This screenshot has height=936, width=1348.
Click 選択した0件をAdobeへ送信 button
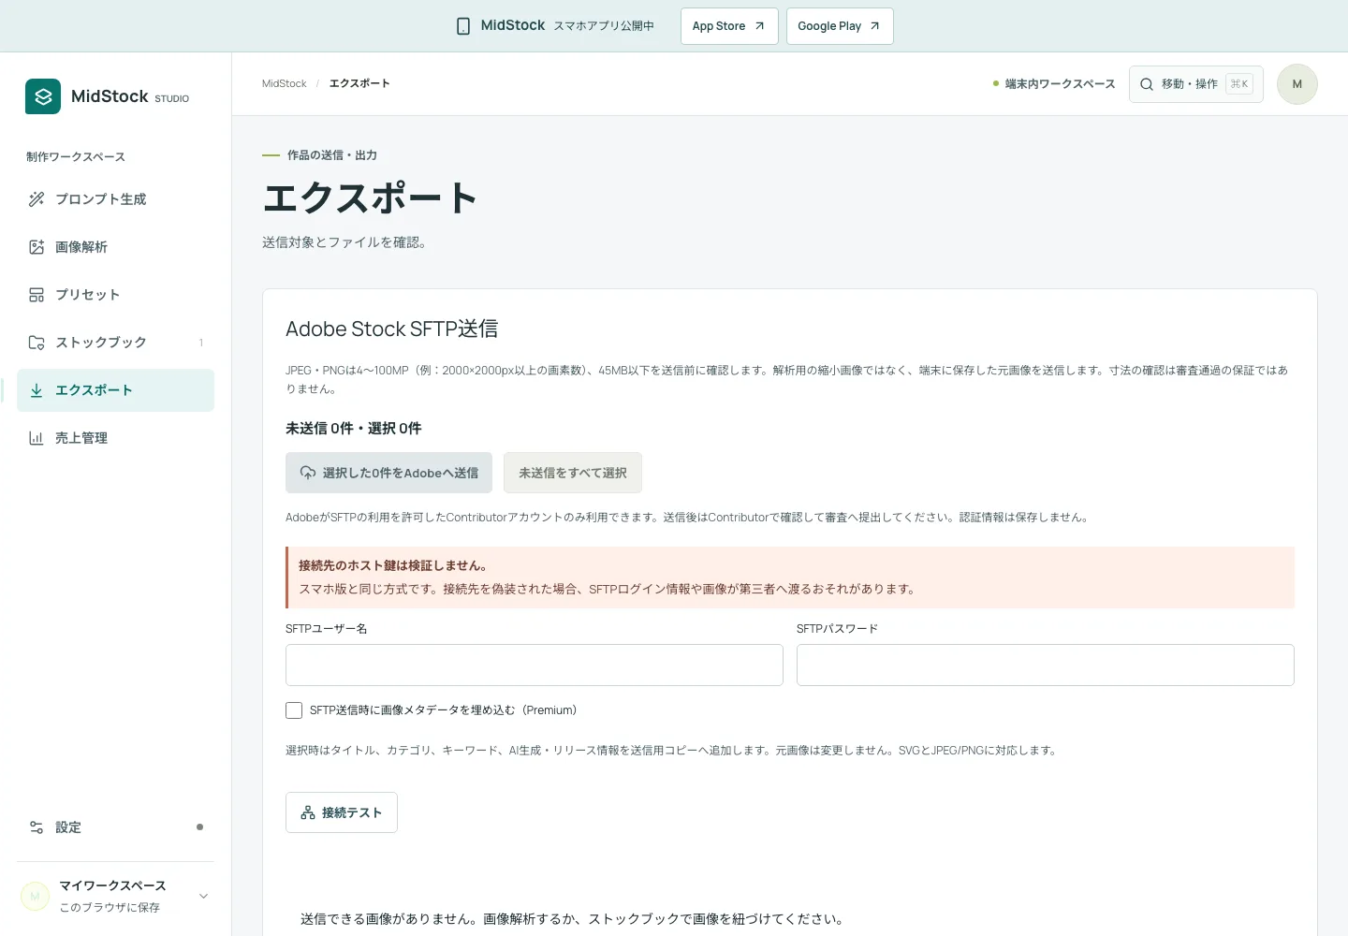[388, 473]
